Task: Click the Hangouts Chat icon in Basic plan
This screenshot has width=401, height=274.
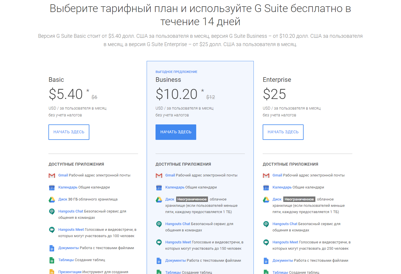Action: pyautogui.click(x=52, y=212)
